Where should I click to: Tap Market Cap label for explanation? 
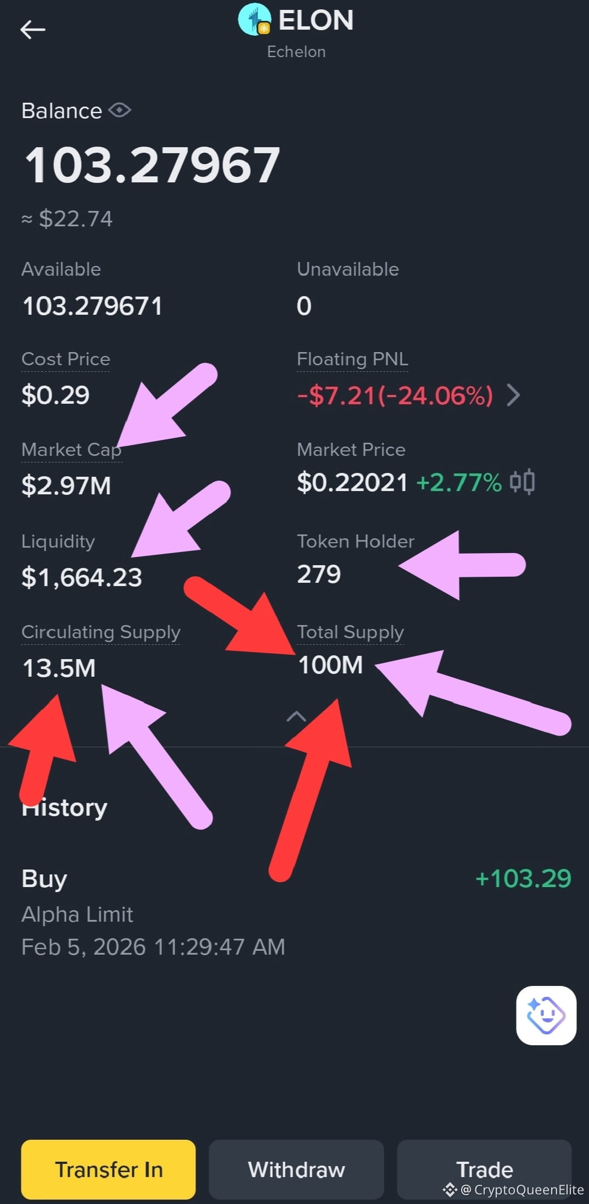tap(71, 450)
